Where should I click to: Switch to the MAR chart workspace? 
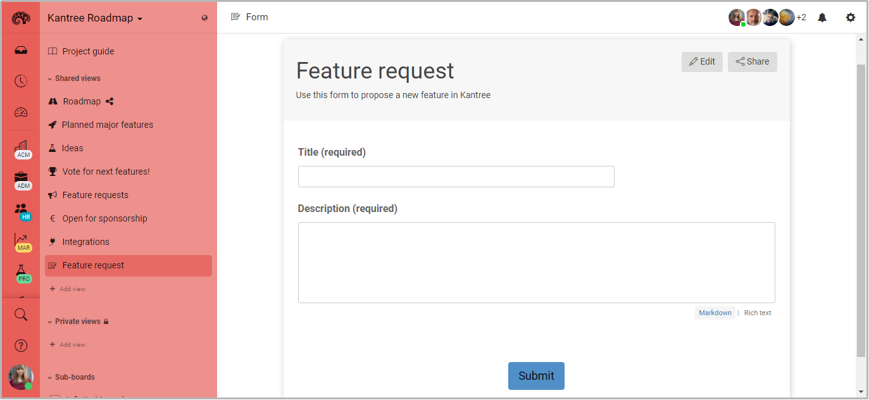tap(22, 242)
